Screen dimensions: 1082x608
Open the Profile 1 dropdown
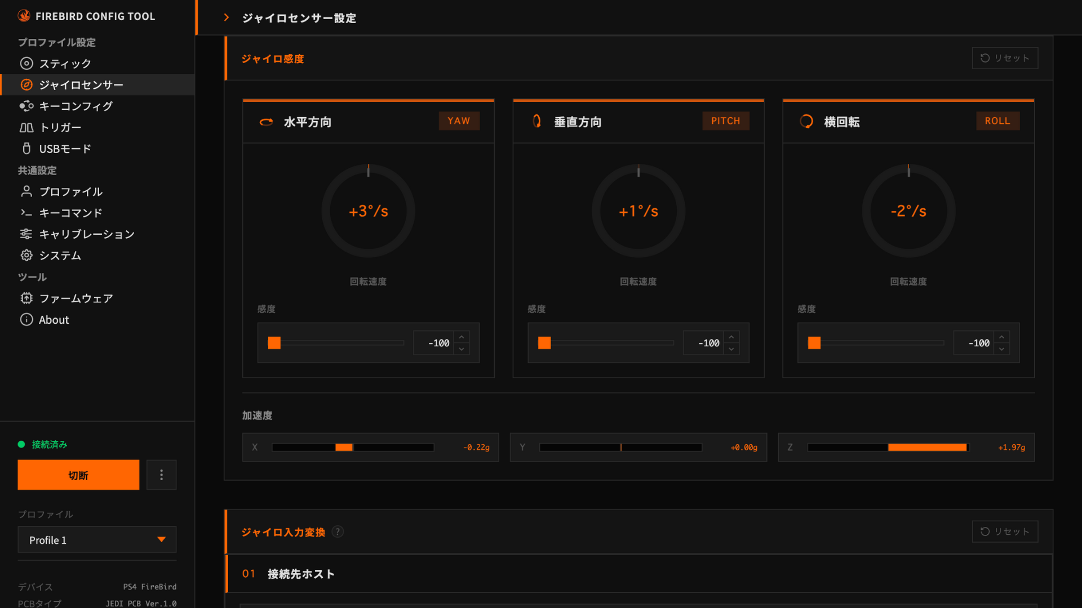97,540
